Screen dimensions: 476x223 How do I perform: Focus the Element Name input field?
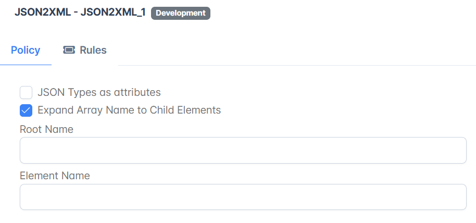point(243,197)
